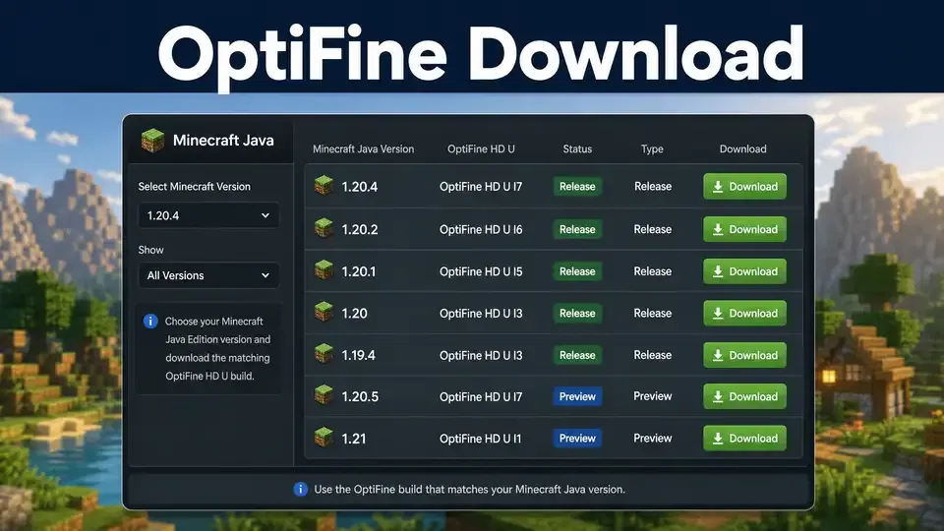This screenshot has width=944, height=531.
Task: Click the Preview status badge for 1.20.5
Action: [577, 396]
